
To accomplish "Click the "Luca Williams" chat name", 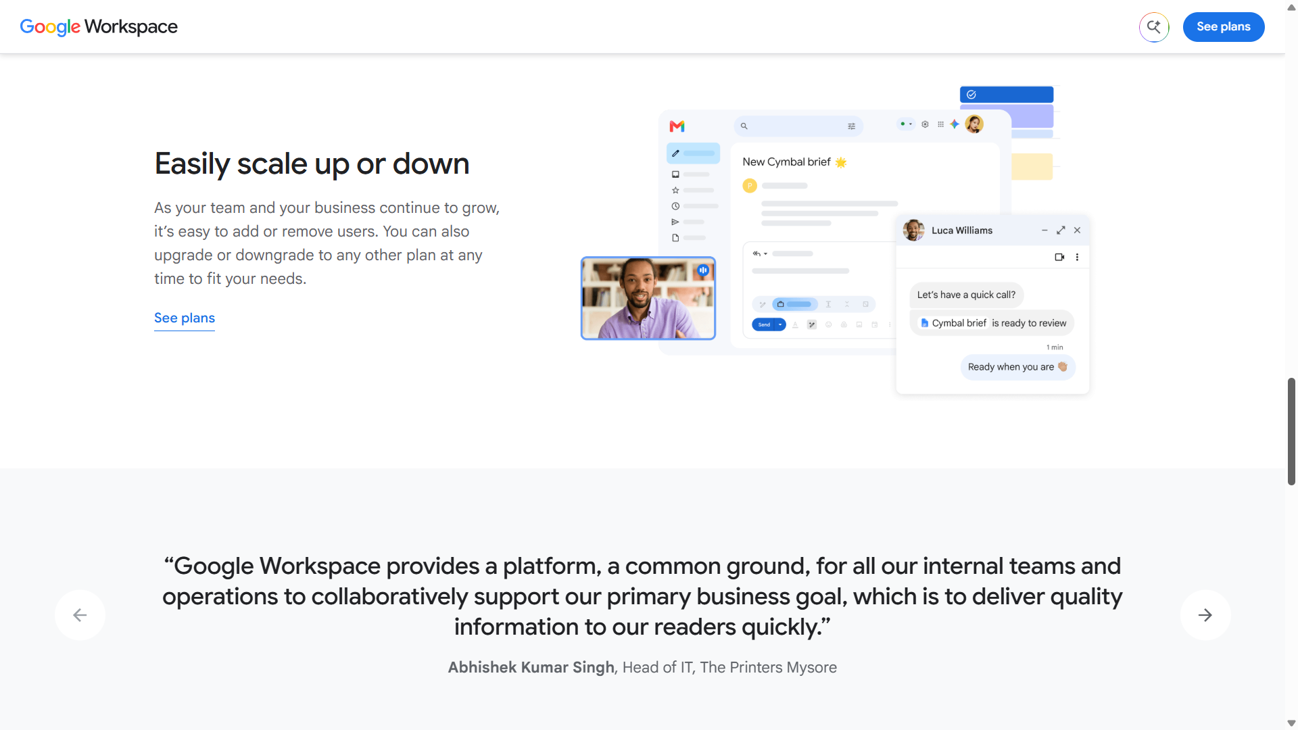I will [x=962, y=230].
